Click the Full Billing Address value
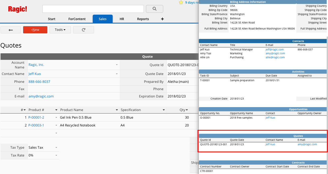 (x=263, y=29)
